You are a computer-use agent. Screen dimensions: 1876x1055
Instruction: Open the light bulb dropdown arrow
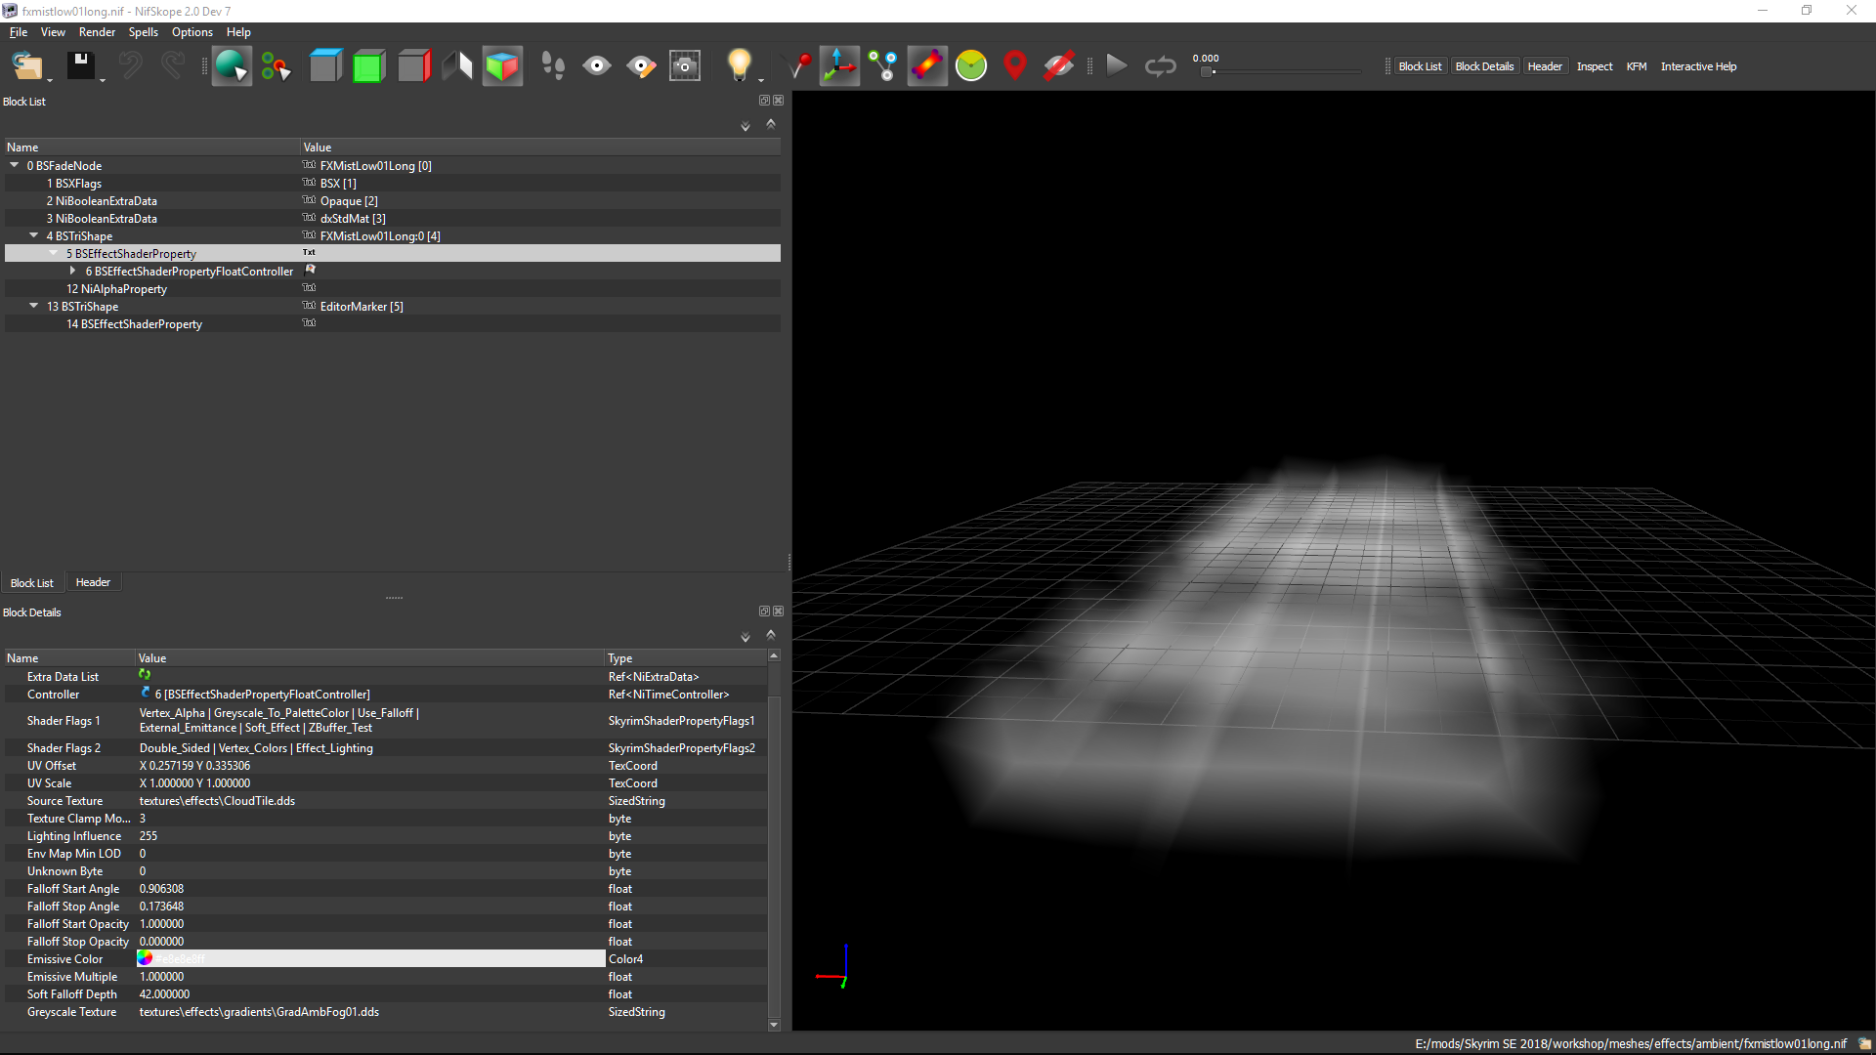761,80
